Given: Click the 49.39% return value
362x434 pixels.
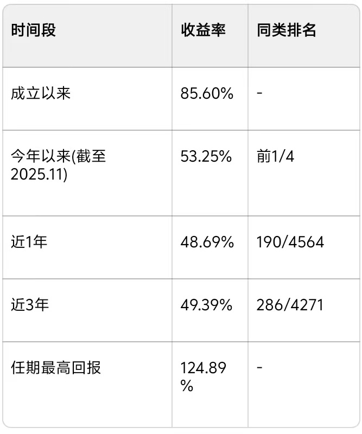Looking at the screenshot, I should click(206, 305).
